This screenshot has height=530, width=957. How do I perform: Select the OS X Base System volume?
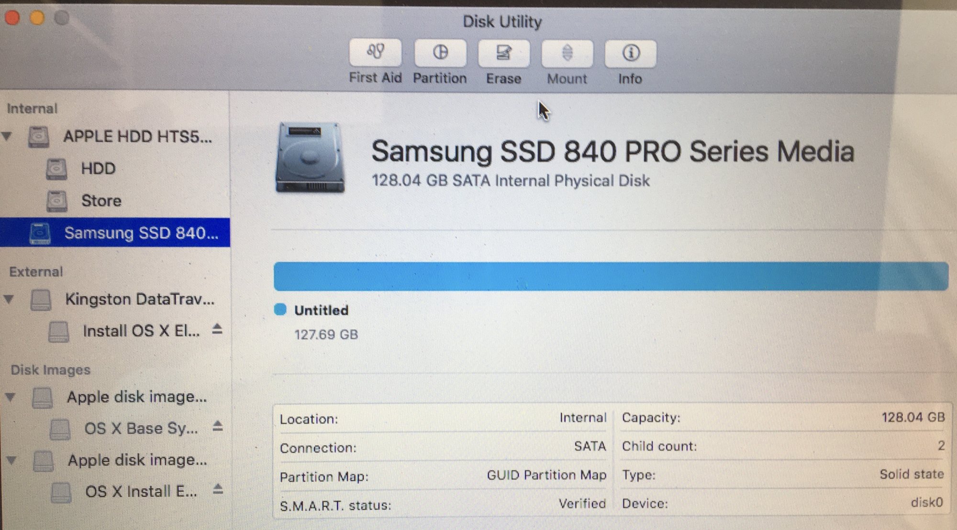coord(141,428)
